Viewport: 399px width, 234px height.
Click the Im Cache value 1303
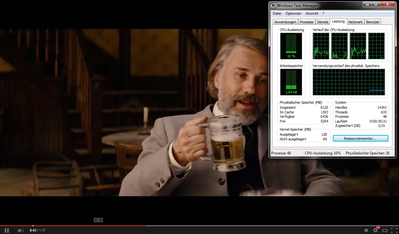point(324,112)
